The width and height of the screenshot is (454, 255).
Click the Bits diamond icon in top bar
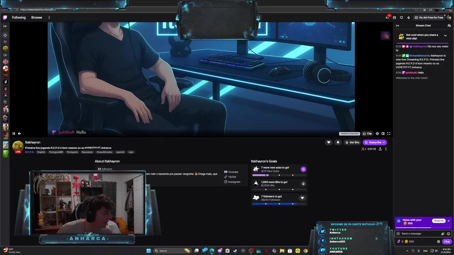(409, 17)
